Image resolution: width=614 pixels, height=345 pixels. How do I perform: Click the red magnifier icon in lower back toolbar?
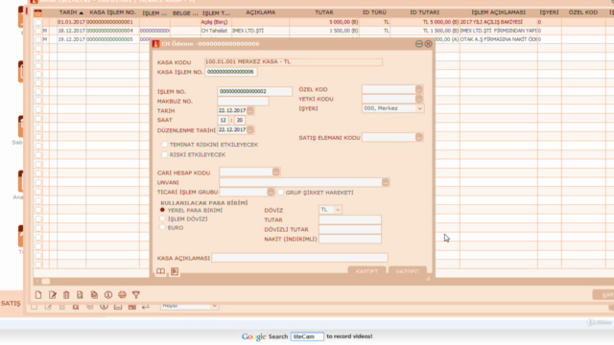pos(76,307)
